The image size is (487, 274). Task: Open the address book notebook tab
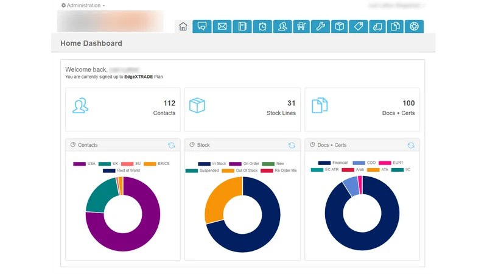(x=242, y=26)
